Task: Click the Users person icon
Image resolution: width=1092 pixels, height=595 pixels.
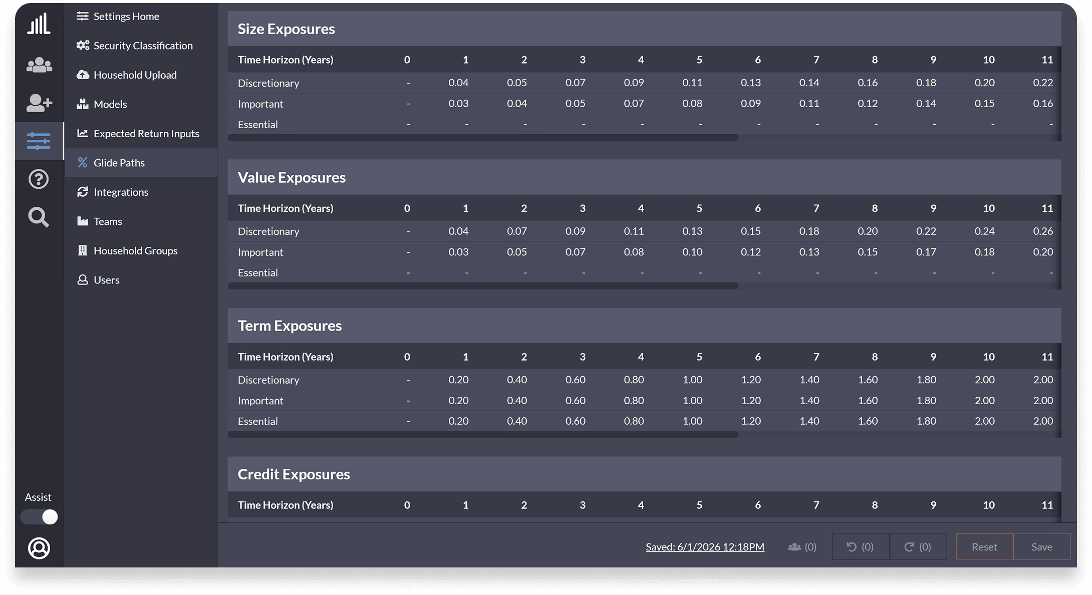Action: pos(83,280)
